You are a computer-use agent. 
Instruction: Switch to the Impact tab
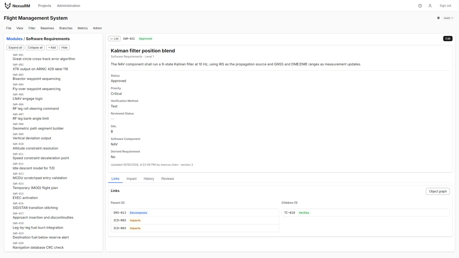coord(131,179)
